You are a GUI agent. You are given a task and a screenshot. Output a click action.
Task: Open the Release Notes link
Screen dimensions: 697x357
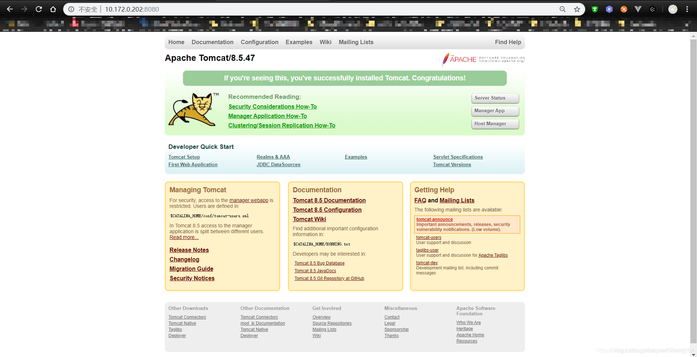[x=189, y=250]
